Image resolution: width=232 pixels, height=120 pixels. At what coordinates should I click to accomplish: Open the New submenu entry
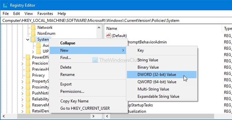tap(88, 50)
